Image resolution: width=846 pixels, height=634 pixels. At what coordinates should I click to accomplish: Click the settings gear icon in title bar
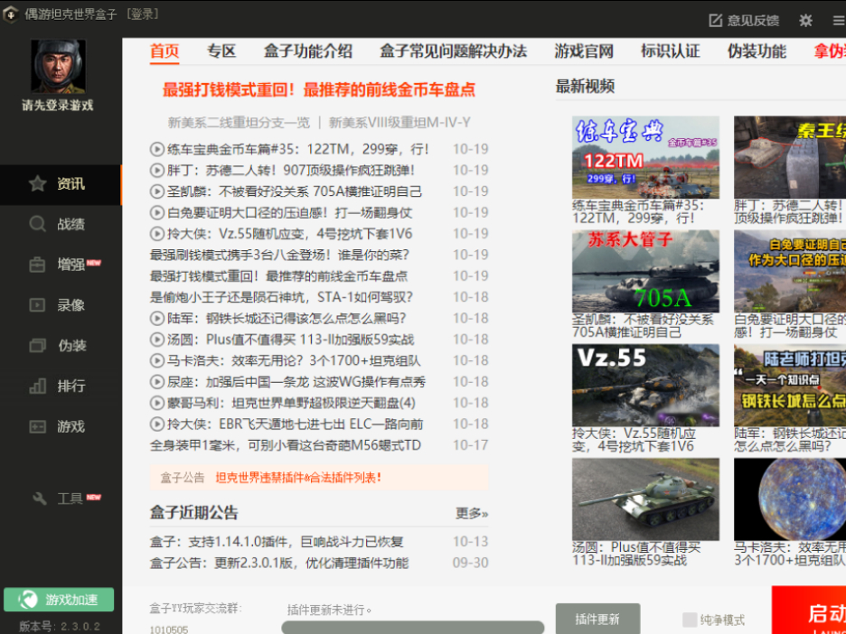pos(805,21)
